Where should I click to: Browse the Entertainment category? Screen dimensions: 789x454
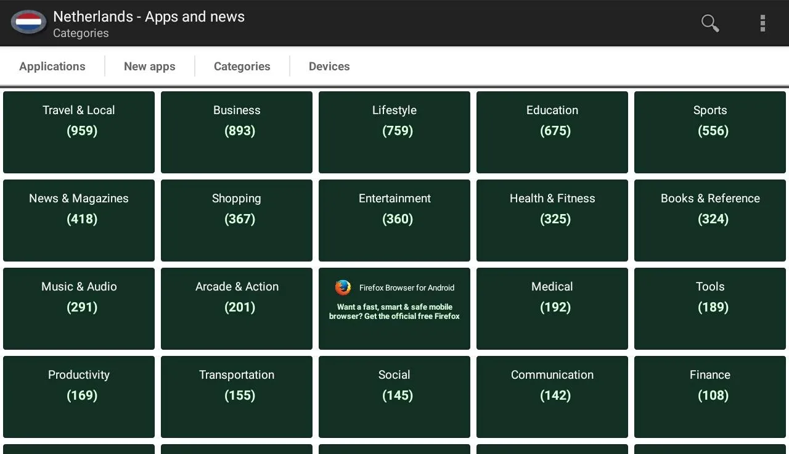pos(394,220)
